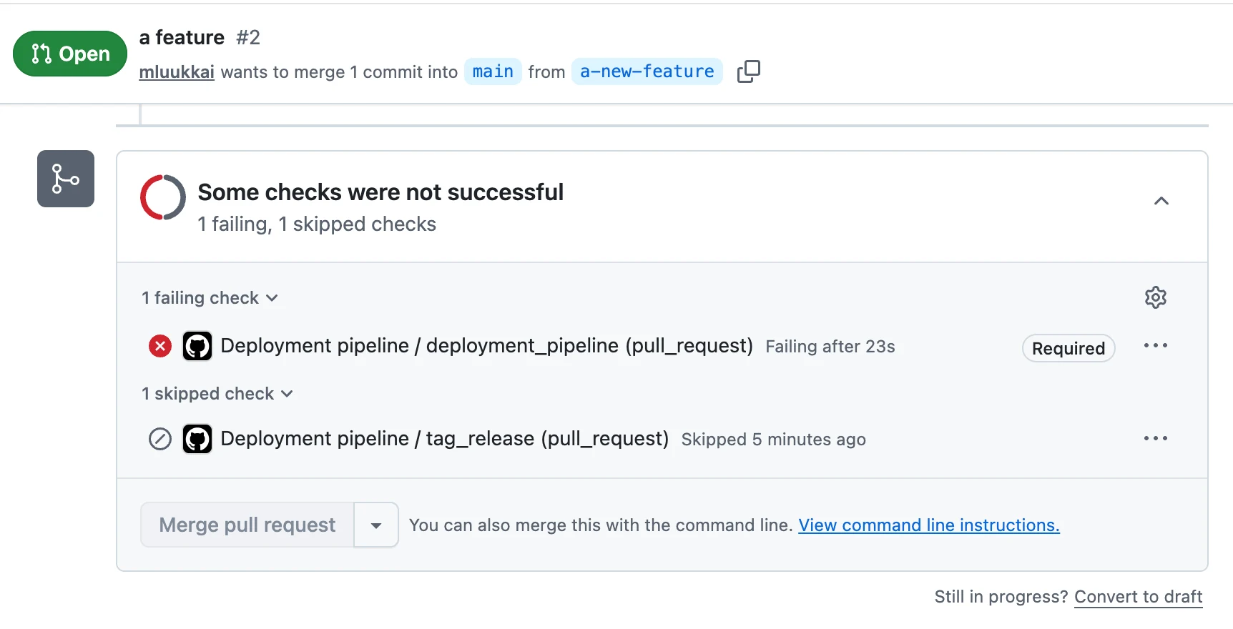
Task: Open the three-dot menu for deployment_pipeline check
Action: tap(1156, 346)
